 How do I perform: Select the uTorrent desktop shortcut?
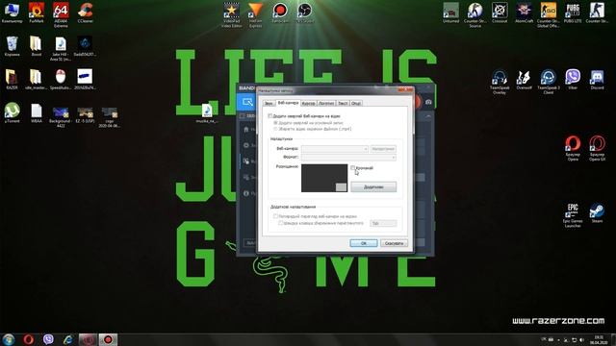[x=13, y=112]
